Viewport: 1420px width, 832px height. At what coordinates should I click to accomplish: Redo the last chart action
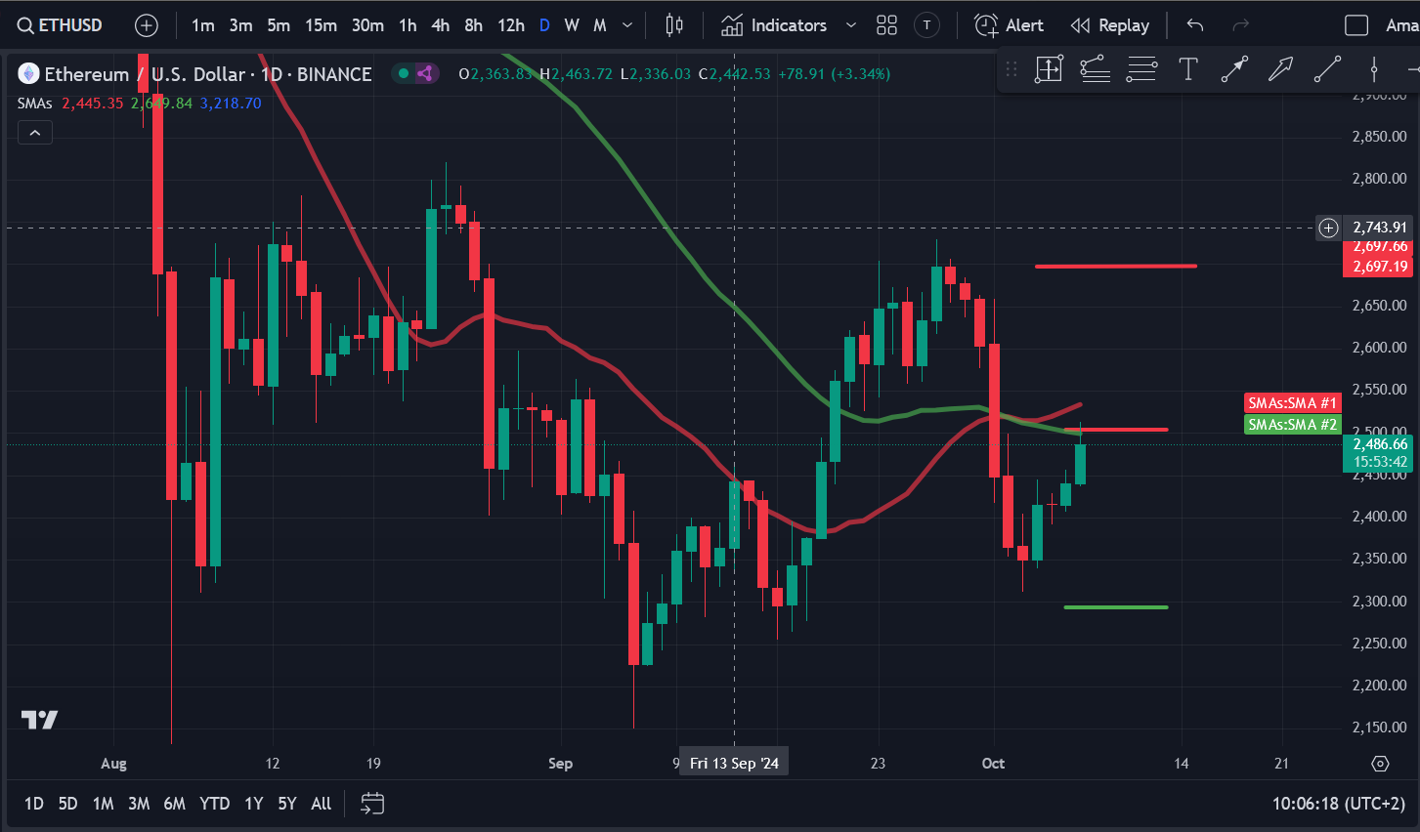pos(1241,25)
